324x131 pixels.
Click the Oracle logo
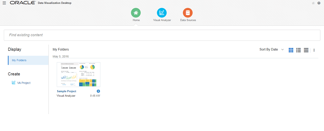point(23,3)
